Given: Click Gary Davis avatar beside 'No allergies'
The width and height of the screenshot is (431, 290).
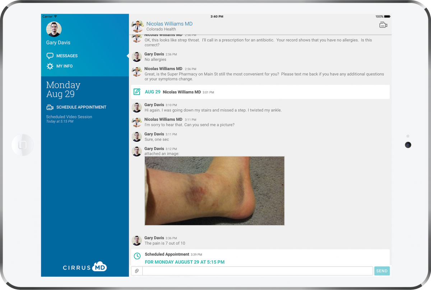Looking at the screenshot, I should click(x=136, y=57).
